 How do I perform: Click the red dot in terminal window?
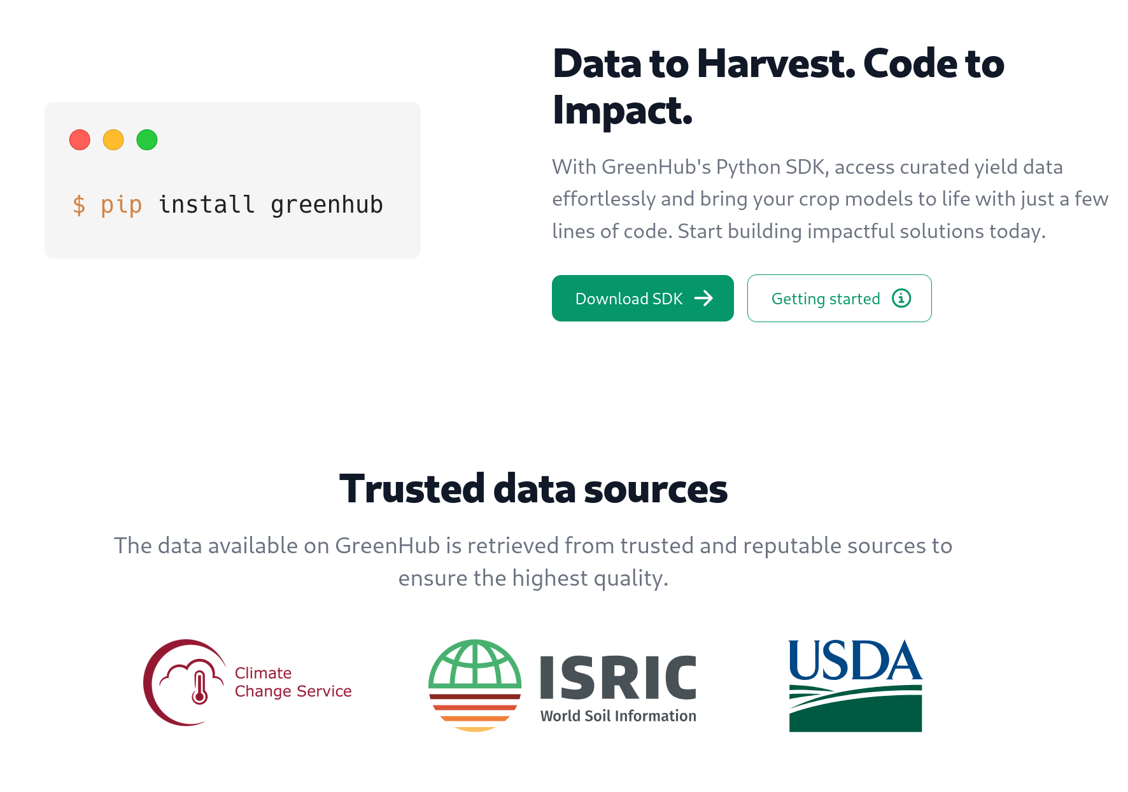point(80,139)
